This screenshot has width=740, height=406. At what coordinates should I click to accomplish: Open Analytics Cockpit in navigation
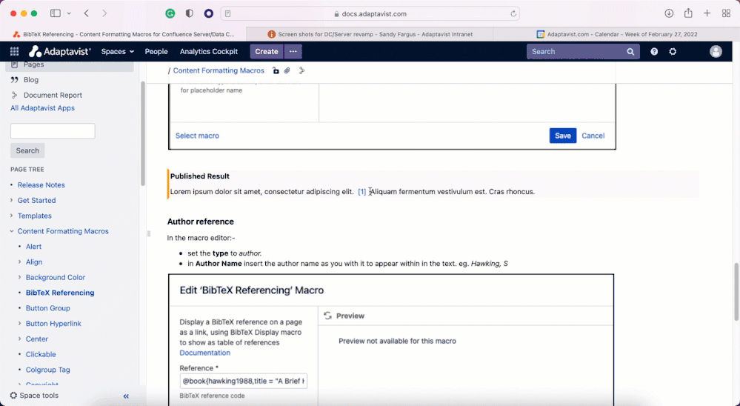pyautogui.click(x=209, y=51)
